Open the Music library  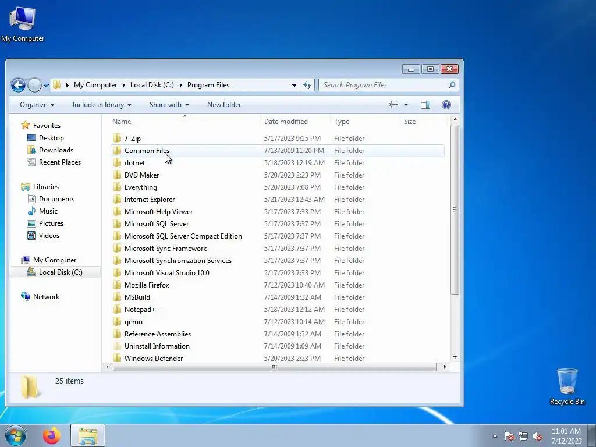[48, 211]
